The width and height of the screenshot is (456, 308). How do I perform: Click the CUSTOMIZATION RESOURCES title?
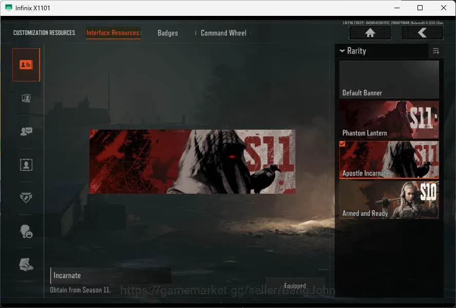44,33
